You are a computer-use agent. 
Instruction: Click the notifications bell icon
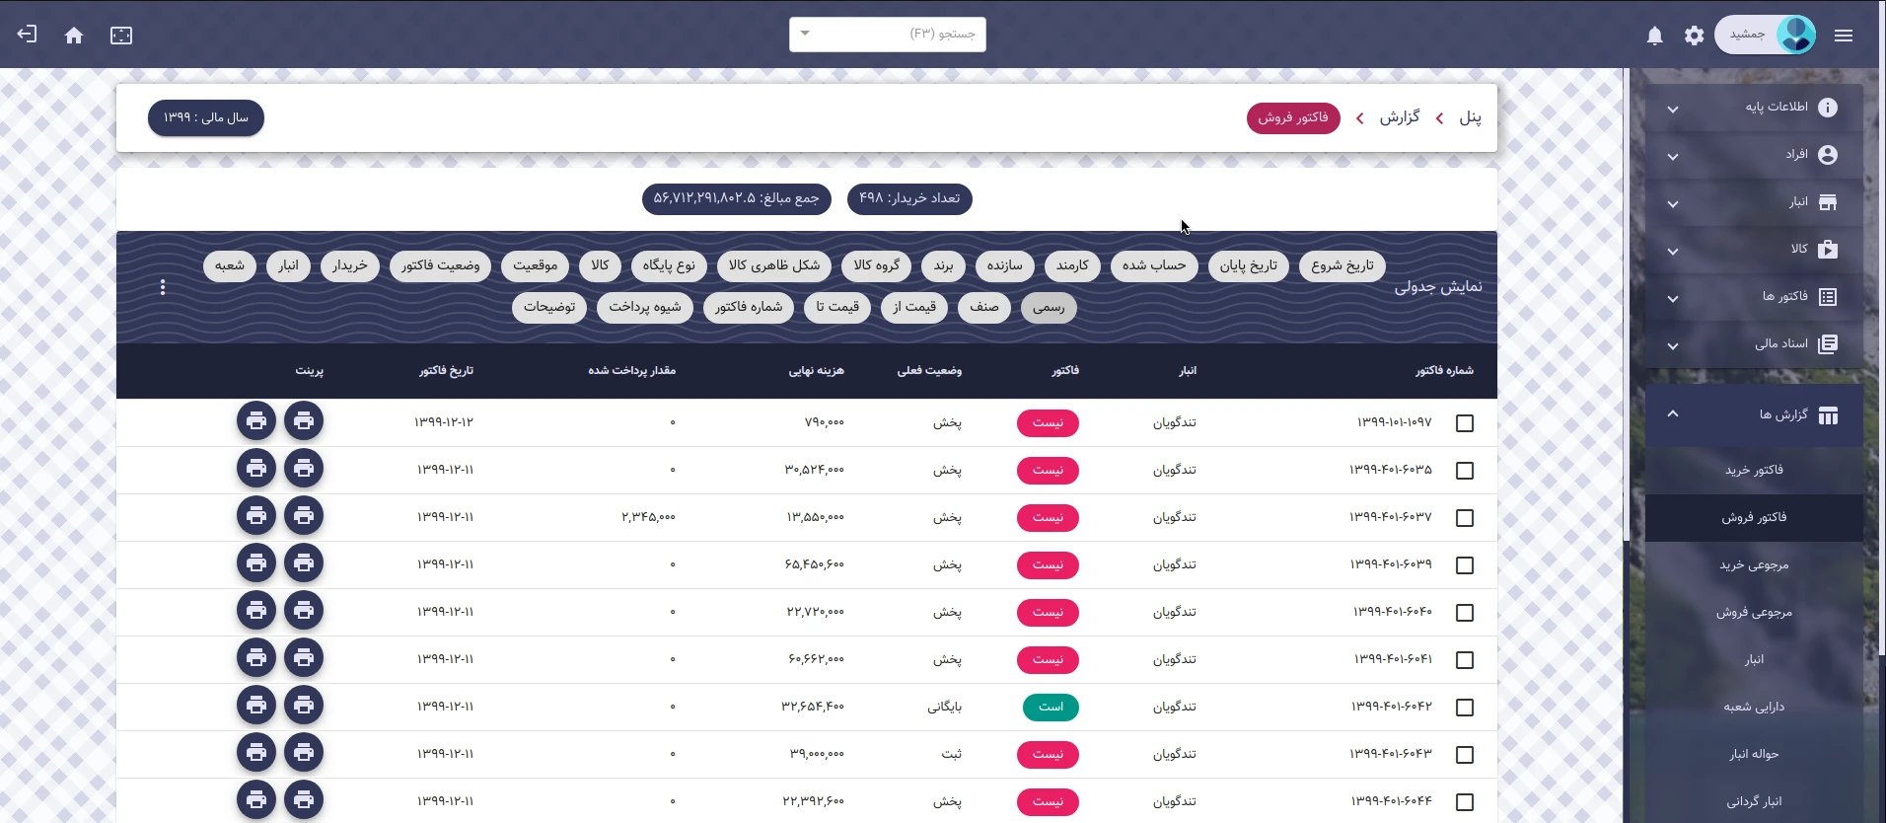pos(1655,36)
